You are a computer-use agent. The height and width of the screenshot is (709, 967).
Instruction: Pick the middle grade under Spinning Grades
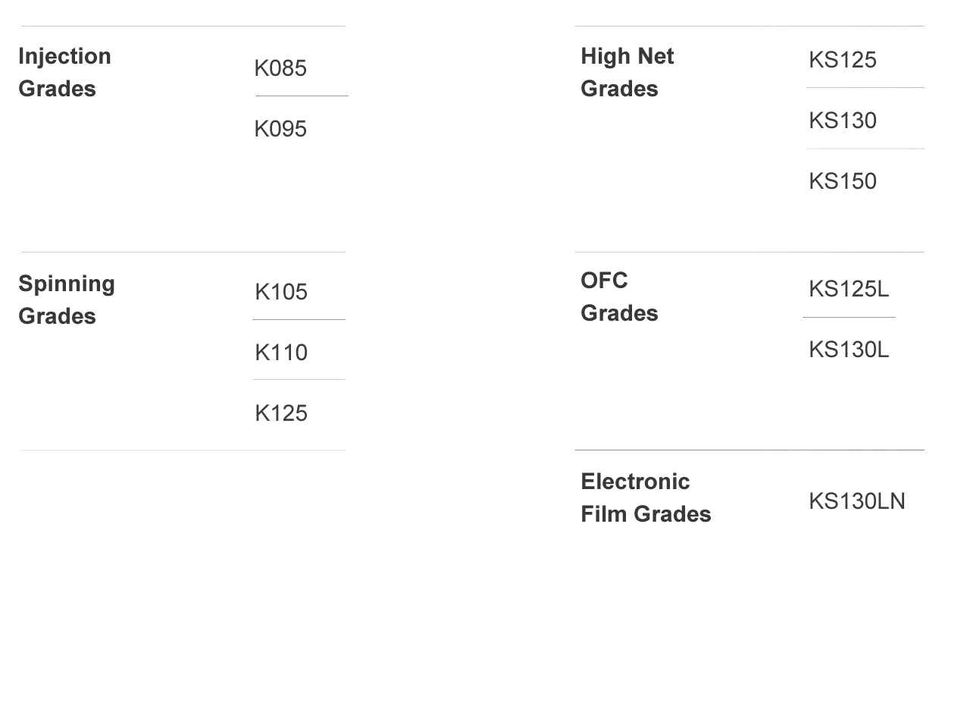click(x=281, y=353)
